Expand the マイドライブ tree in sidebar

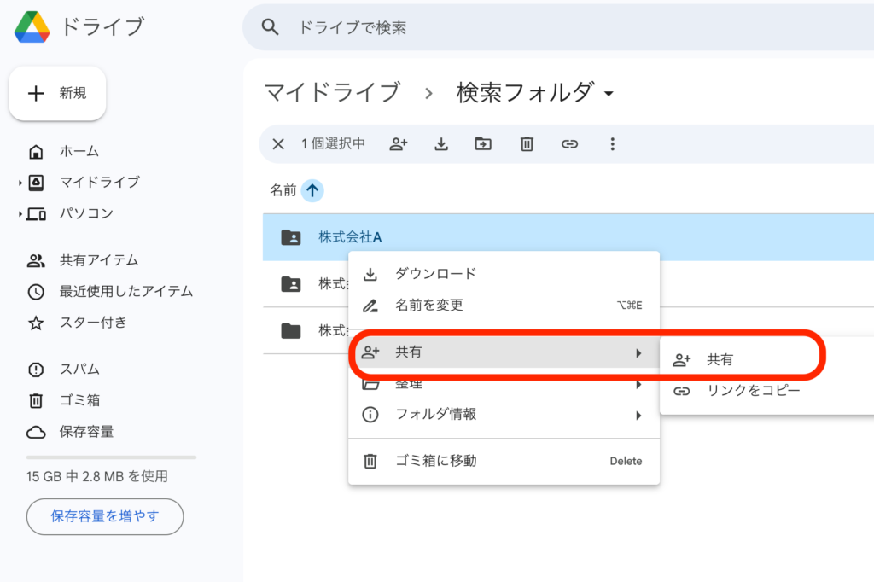click(20, 183)
